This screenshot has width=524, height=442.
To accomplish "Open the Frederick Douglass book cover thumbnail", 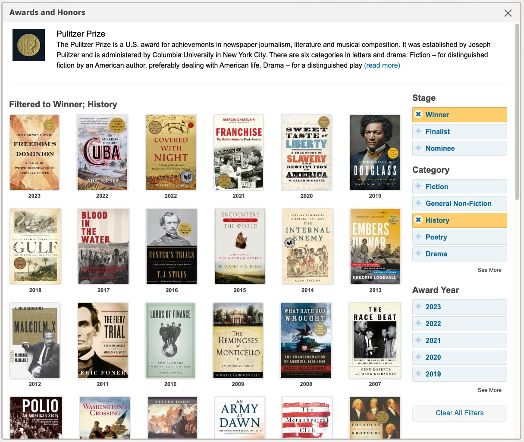I will [x=375, y=153].
